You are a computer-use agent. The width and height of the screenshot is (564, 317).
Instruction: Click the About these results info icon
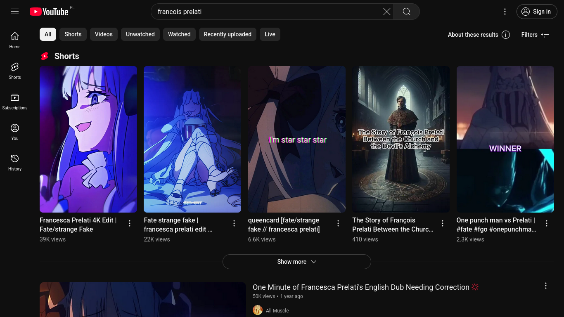click(x=506, y=35)
